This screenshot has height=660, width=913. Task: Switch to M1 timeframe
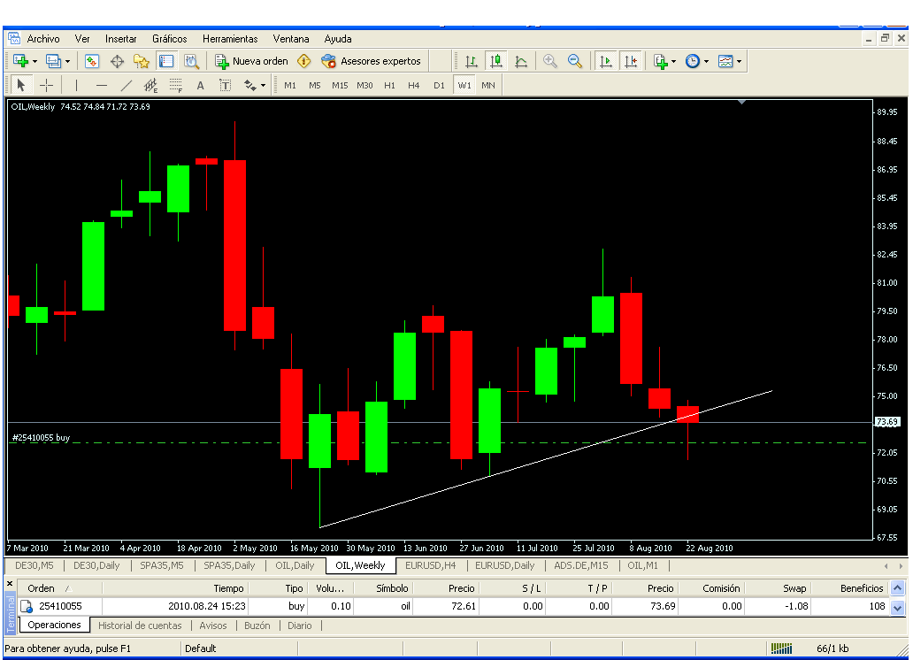tap(290, 85)
